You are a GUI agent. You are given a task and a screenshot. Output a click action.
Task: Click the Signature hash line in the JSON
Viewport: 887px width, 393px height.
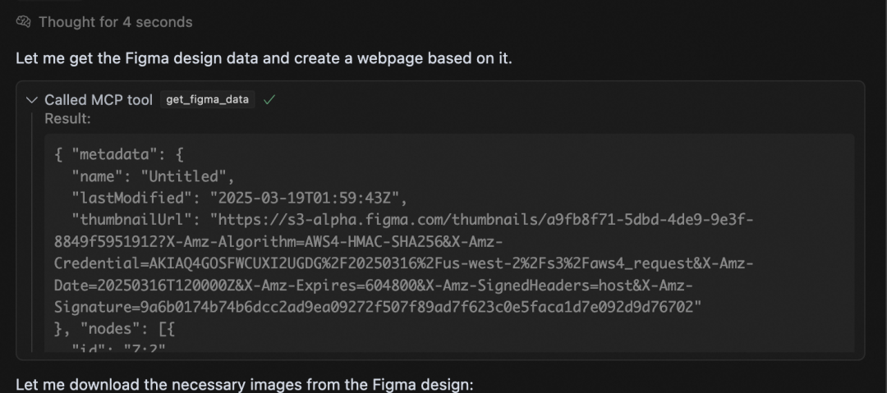click(378, 308)
